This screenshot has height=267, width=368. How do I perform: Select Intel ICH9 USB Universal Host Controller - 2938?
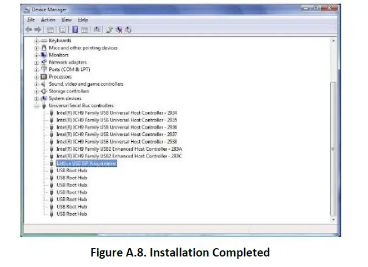tap(117, 142)
